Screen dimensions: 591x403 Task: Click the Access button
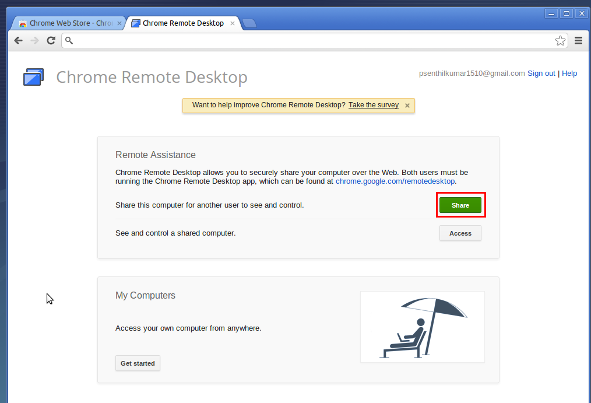click(460, 233)
